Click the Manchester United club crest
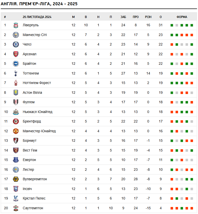The width and height of the screenshot is (198, 214). click(x=16, y=131)
